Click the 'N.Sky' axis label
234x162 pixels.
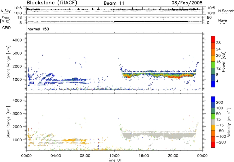coord(6,11)
